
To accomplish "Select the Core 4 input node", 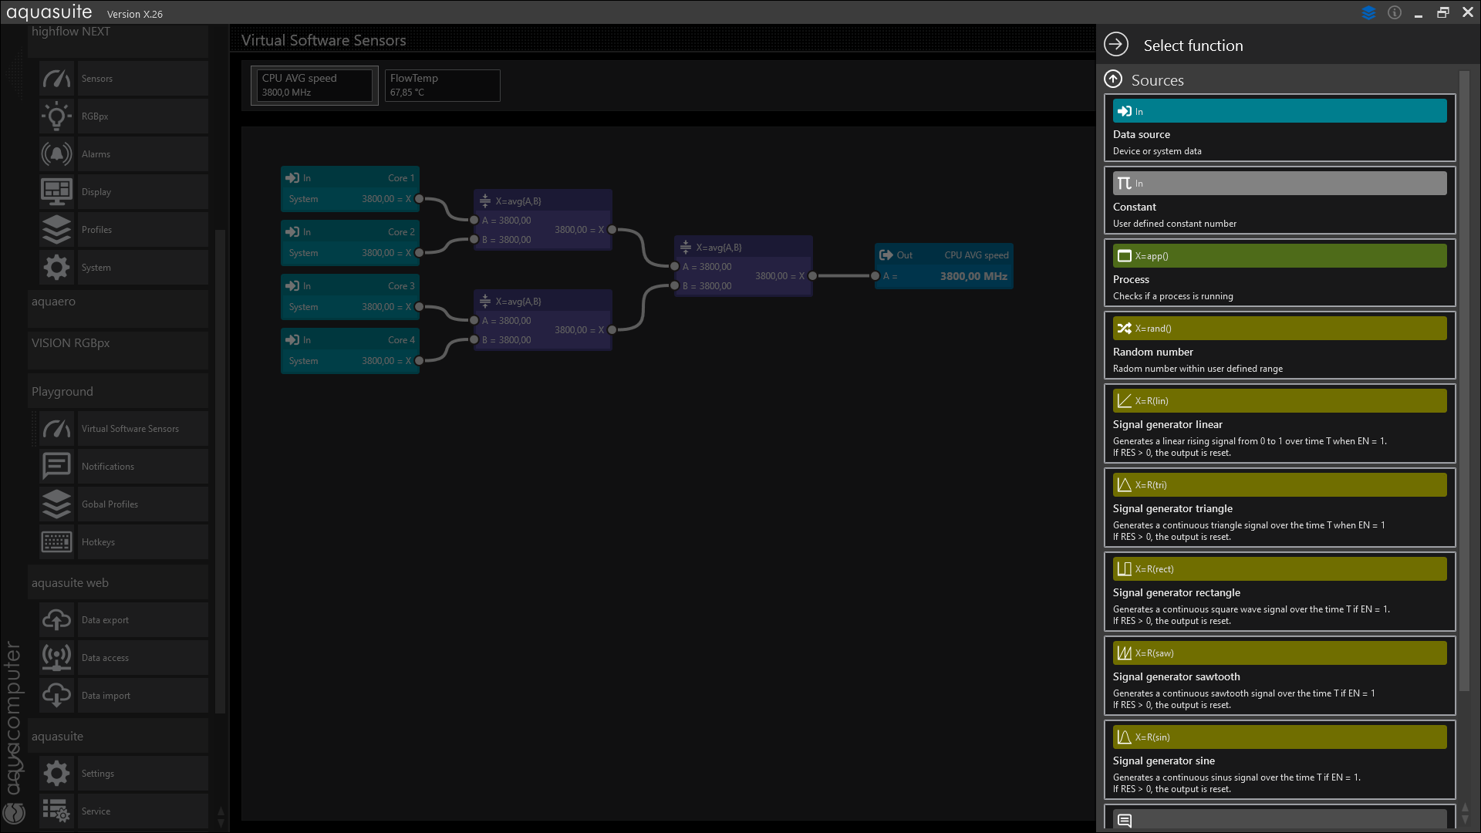I will pos(350,351).
